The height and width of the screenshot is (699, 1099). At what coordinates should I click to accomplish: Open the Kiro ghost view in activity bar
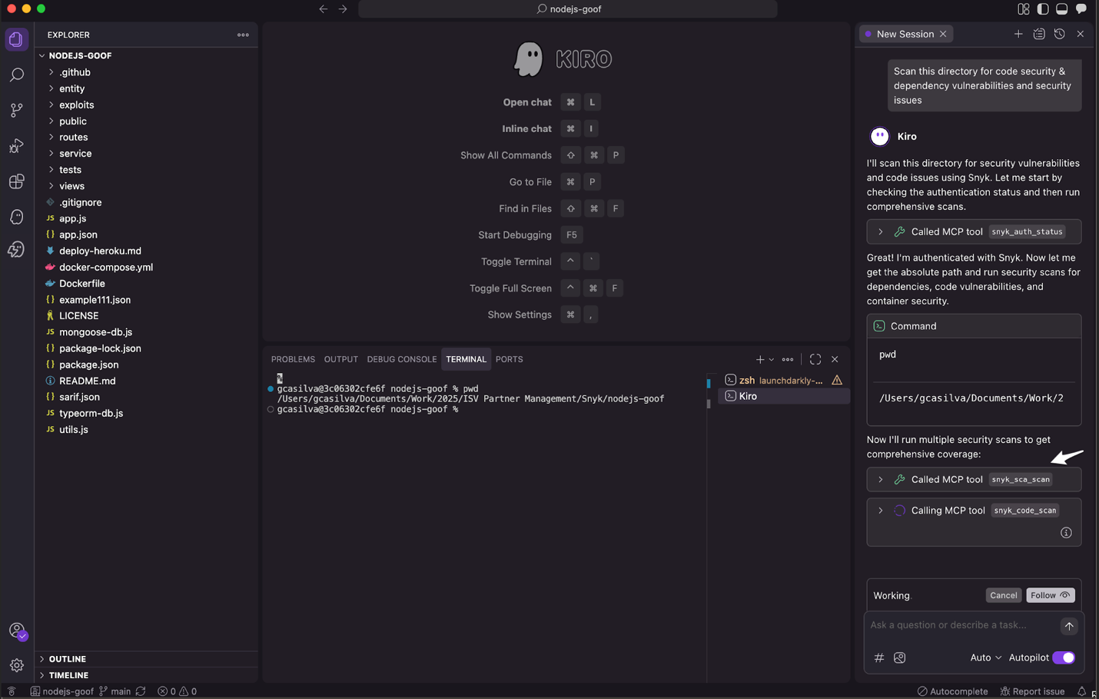pyautogui.click(x=16, y=217)
